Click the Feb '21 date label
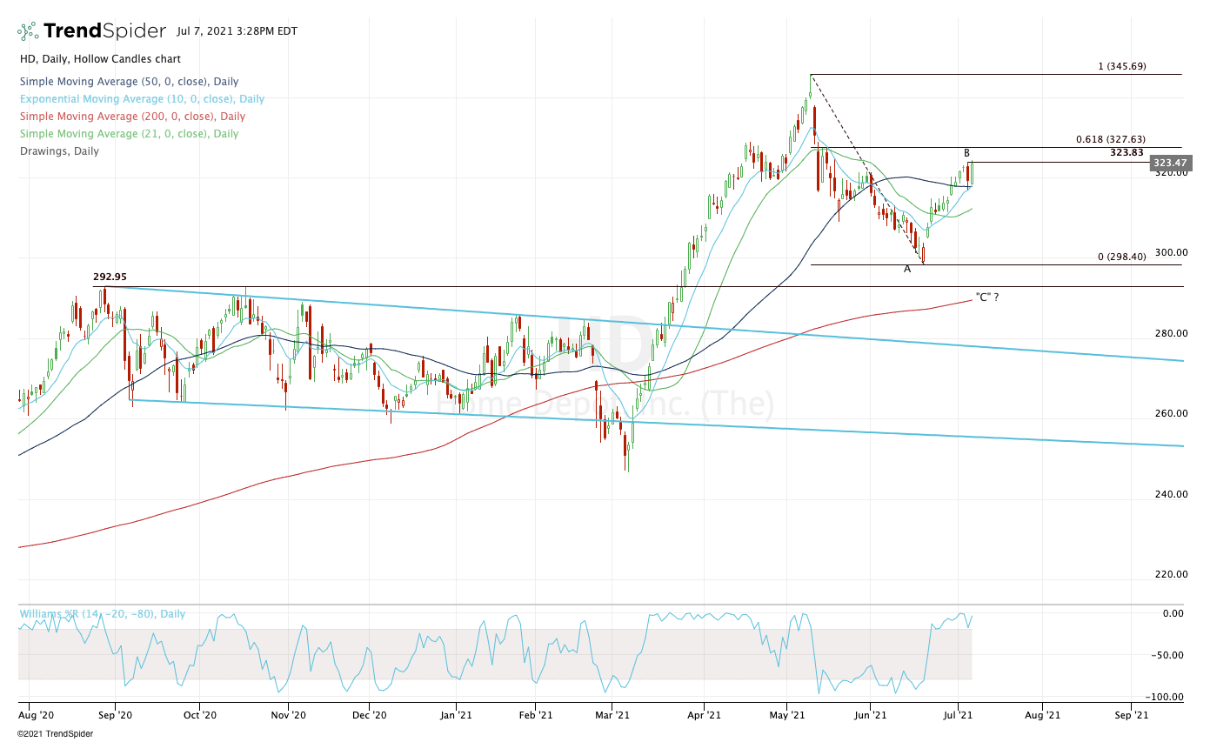 [x=536, y=715]
